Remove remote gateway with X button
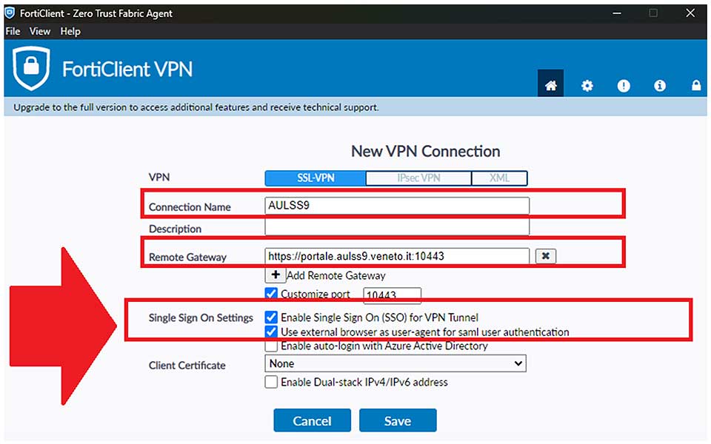The image size is (711, 444). pyautogui.click(x=546, y=256)
